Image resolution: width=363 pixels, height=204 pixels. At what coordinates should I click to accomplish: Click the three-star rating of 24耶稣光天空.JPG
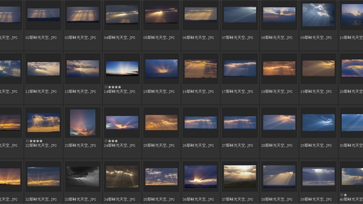113,141
